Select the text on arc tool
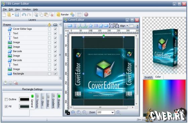The width and height of the screenshot is (188, 123). click(x=80, y=26)
